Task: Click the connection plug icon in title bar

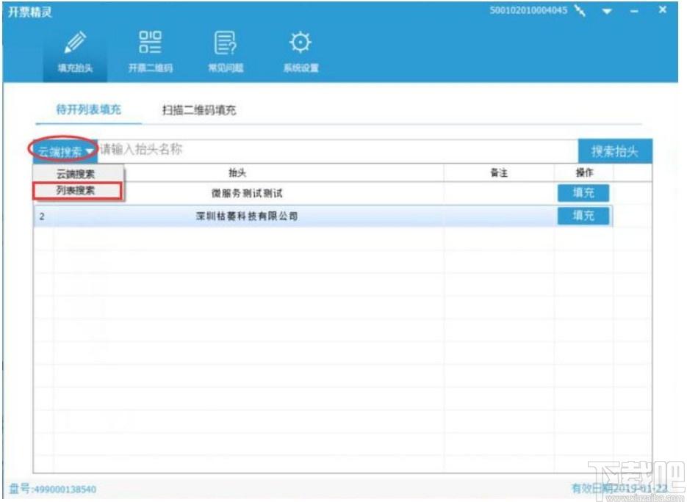Action: pos(580,11)
